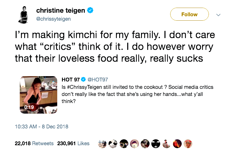236x152 pixels.
Task: Click the dark black mask liker avatar
Action: click(x=156, y=143)
